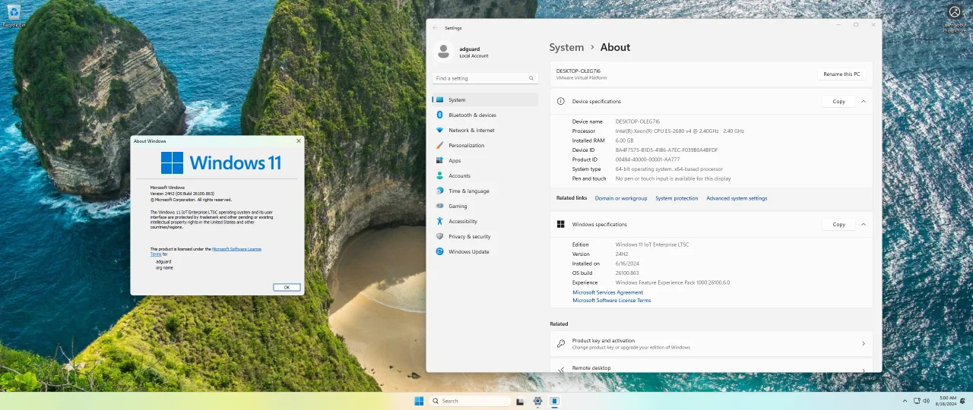The width and height of the screenshot is (973, 410).
Task: Open Privacy & security via its shield icon
Action: pos(440,236)
